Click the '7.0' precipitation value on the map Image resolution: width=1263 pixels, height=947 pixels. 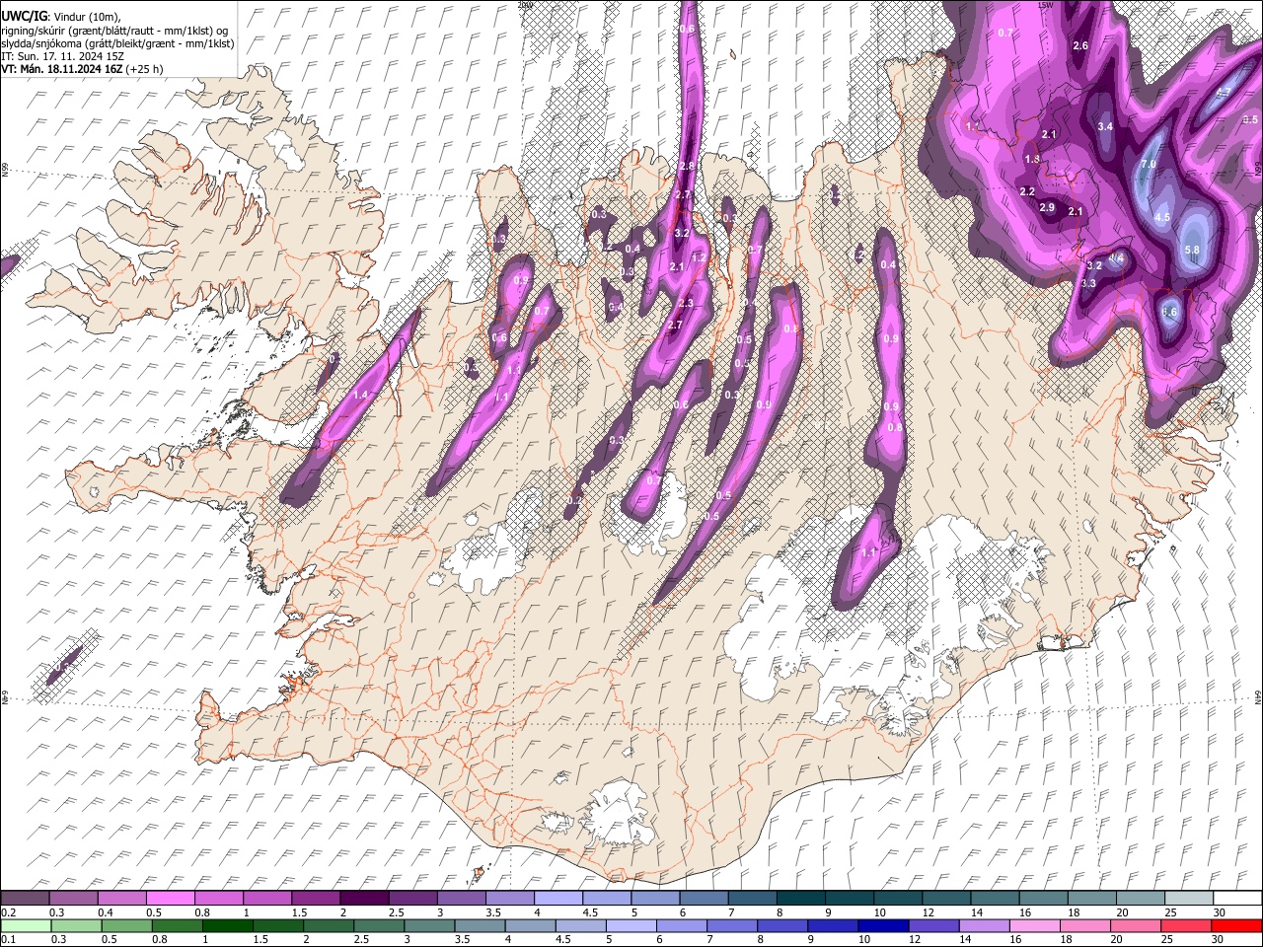click(x=1149, y=164)
